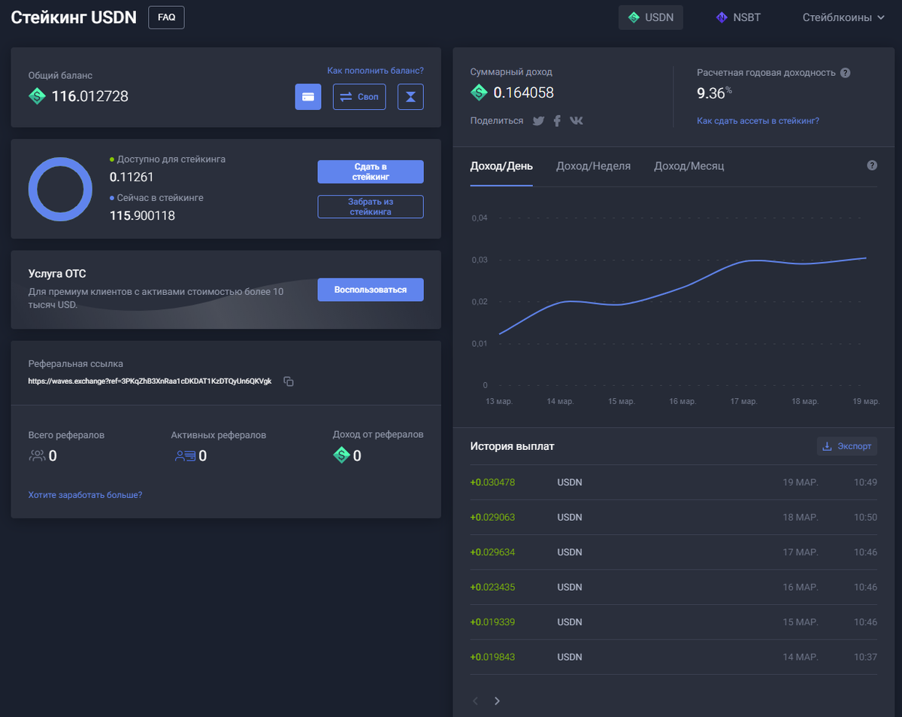Image resolution: width=902 pixels, height=717 pixels.
Task: Switch to the USDN tab
Action: pos(651,17)
